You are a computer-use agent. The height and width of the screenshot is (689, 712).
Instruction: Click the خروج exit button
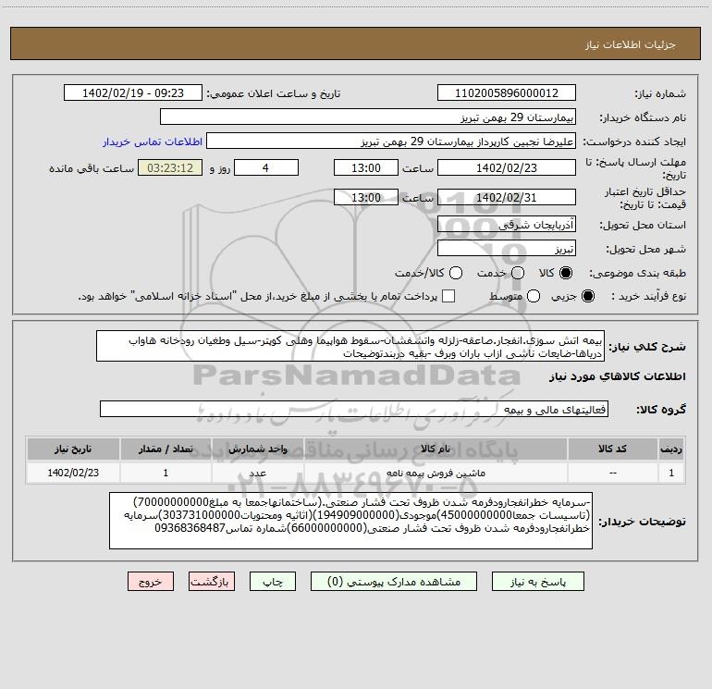coord(151,582)
